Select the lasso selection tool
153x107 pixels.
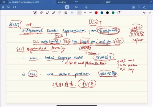pos(60,13)
